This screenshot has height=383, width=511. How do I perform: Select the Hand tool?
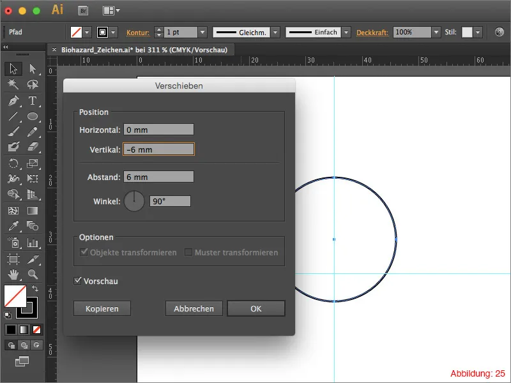(13, 274)
